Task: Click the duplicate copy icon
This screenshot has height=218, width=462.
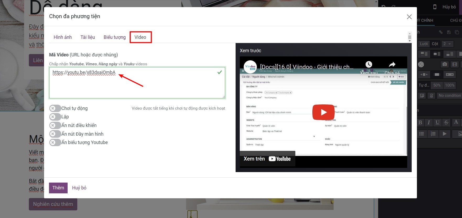Action: 457,32
